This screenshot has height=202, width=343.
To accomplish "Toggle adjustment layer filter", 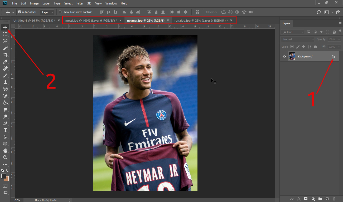I will (x=315, y=32).
